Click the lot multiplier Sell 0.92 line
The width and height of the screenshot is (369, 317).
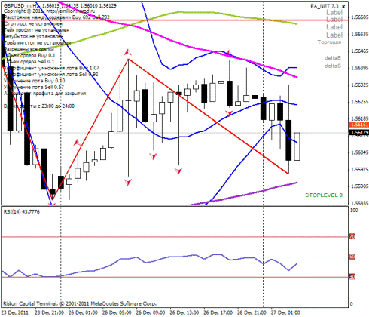[x=51, y=74]
